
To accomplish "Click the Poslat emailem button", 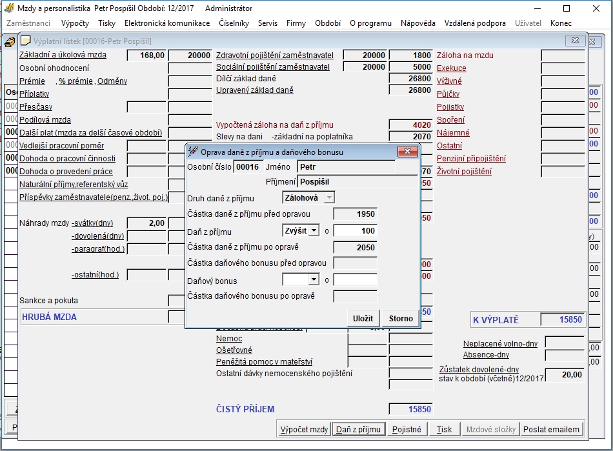I will (551, 429).
